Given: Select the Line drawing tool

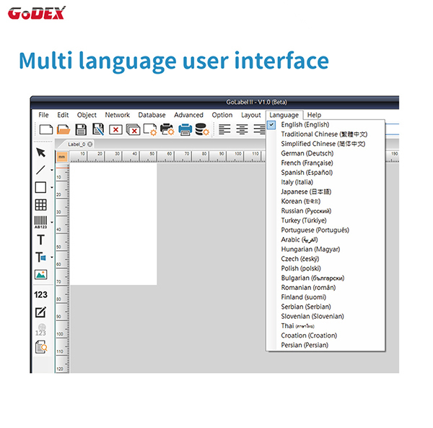Looking at the screenshot, I should click(40, 170).
